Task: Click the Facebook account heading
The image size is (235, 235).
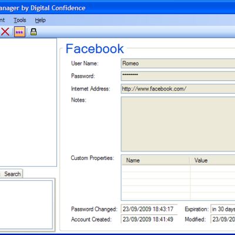Action: (x=95, y=49)
